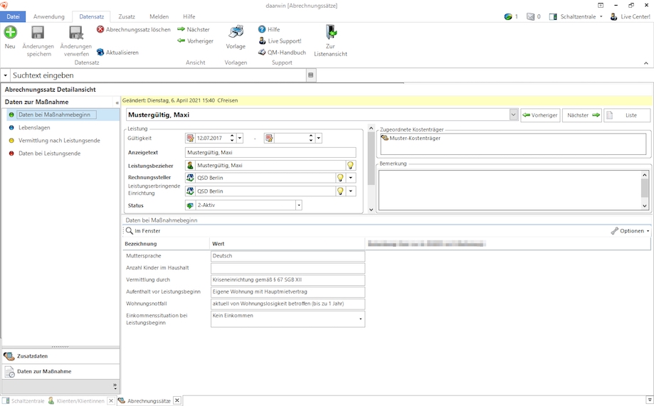Collapse the Daten zur Maßnahme sidebar panel
Viewport: 654px width, 406px height.
point(117,102)
